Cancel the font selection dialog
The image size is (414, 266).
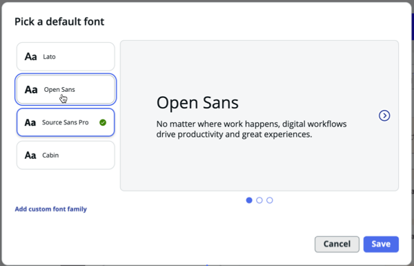337,244
